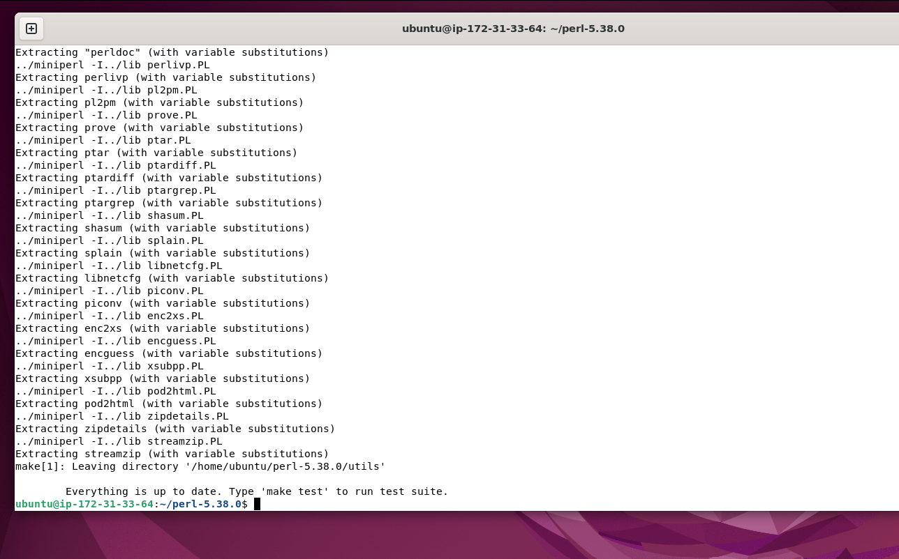This screenshot has height=559, width=899.
Task: Open a new terminal tab with plus icon
Action: 31,29
